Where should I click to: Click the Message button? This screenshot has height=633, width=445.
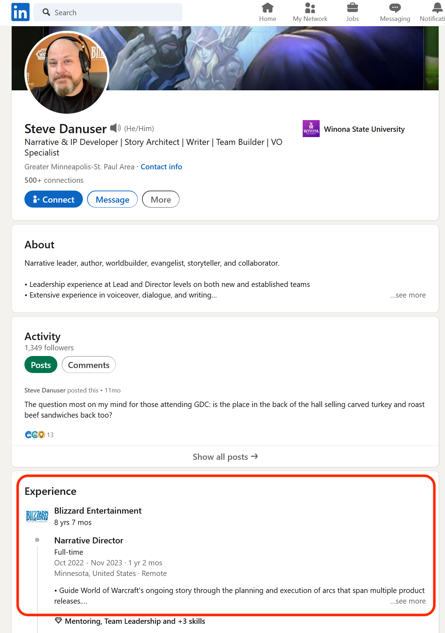(112, 199)
